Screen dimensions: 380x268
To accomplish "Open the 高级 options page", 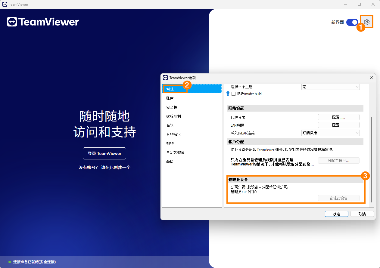I will pos(192,161).
